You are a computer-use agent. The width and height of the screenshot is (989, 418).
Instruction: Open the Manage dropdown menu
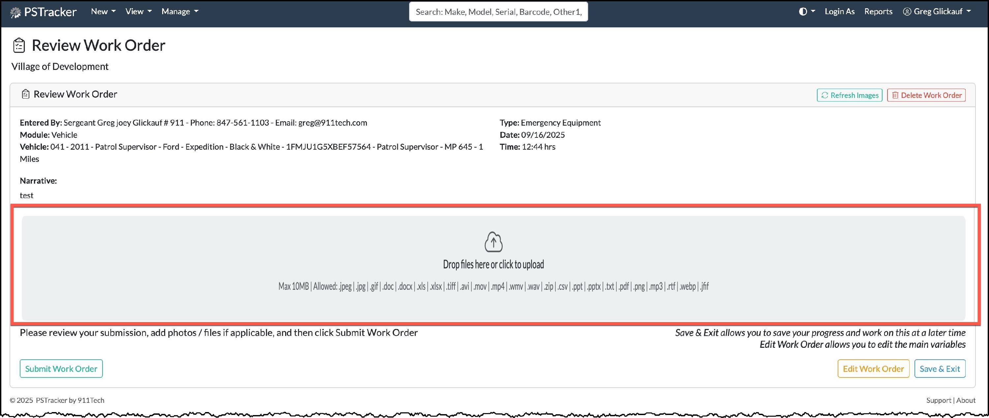point(180,12)
